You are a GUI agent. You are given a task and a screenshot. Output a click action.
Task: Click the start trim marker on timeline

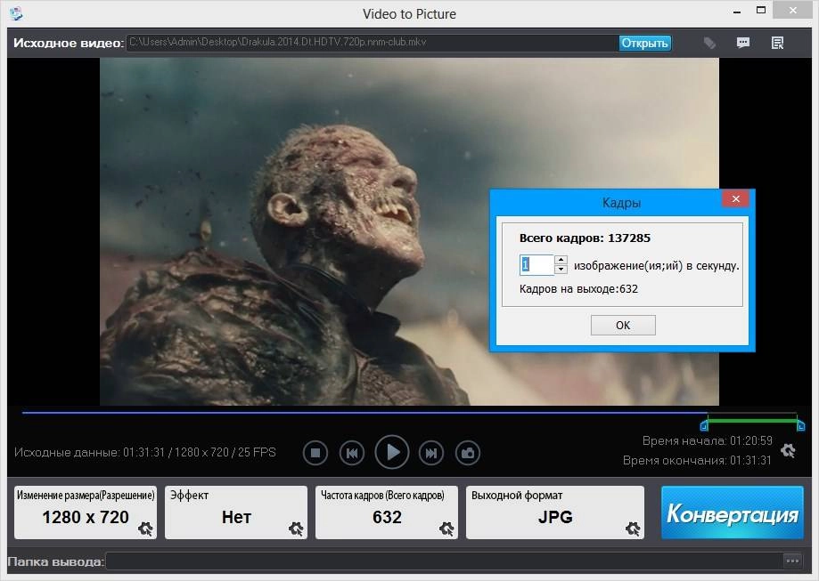704,426
